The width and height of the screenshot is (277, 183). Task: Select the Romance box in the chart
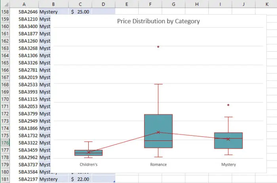click(158, 126)
